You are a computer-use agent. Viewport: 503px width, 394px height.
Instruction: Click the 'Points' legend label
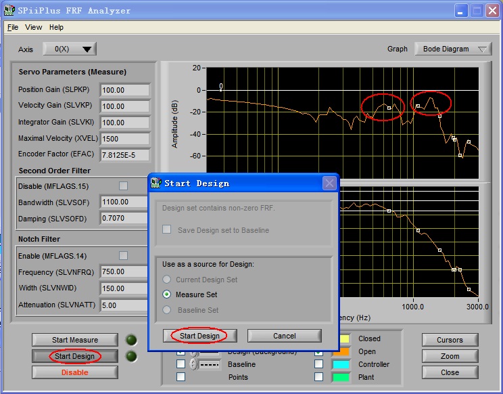(x=238, y=377)
